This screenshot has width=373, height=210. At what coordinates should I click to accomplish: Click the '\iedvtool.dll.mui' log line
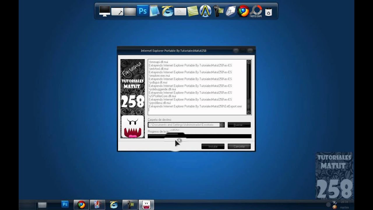[x=159, y=69]
